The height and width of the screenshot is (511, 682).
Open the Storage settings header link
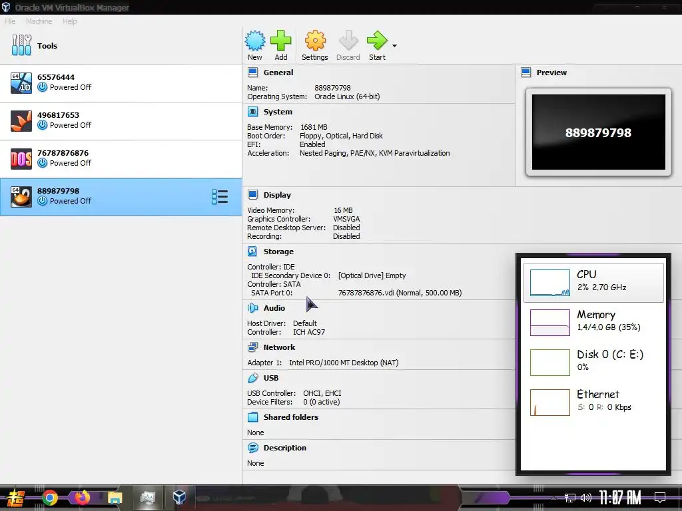click(278, 251)
